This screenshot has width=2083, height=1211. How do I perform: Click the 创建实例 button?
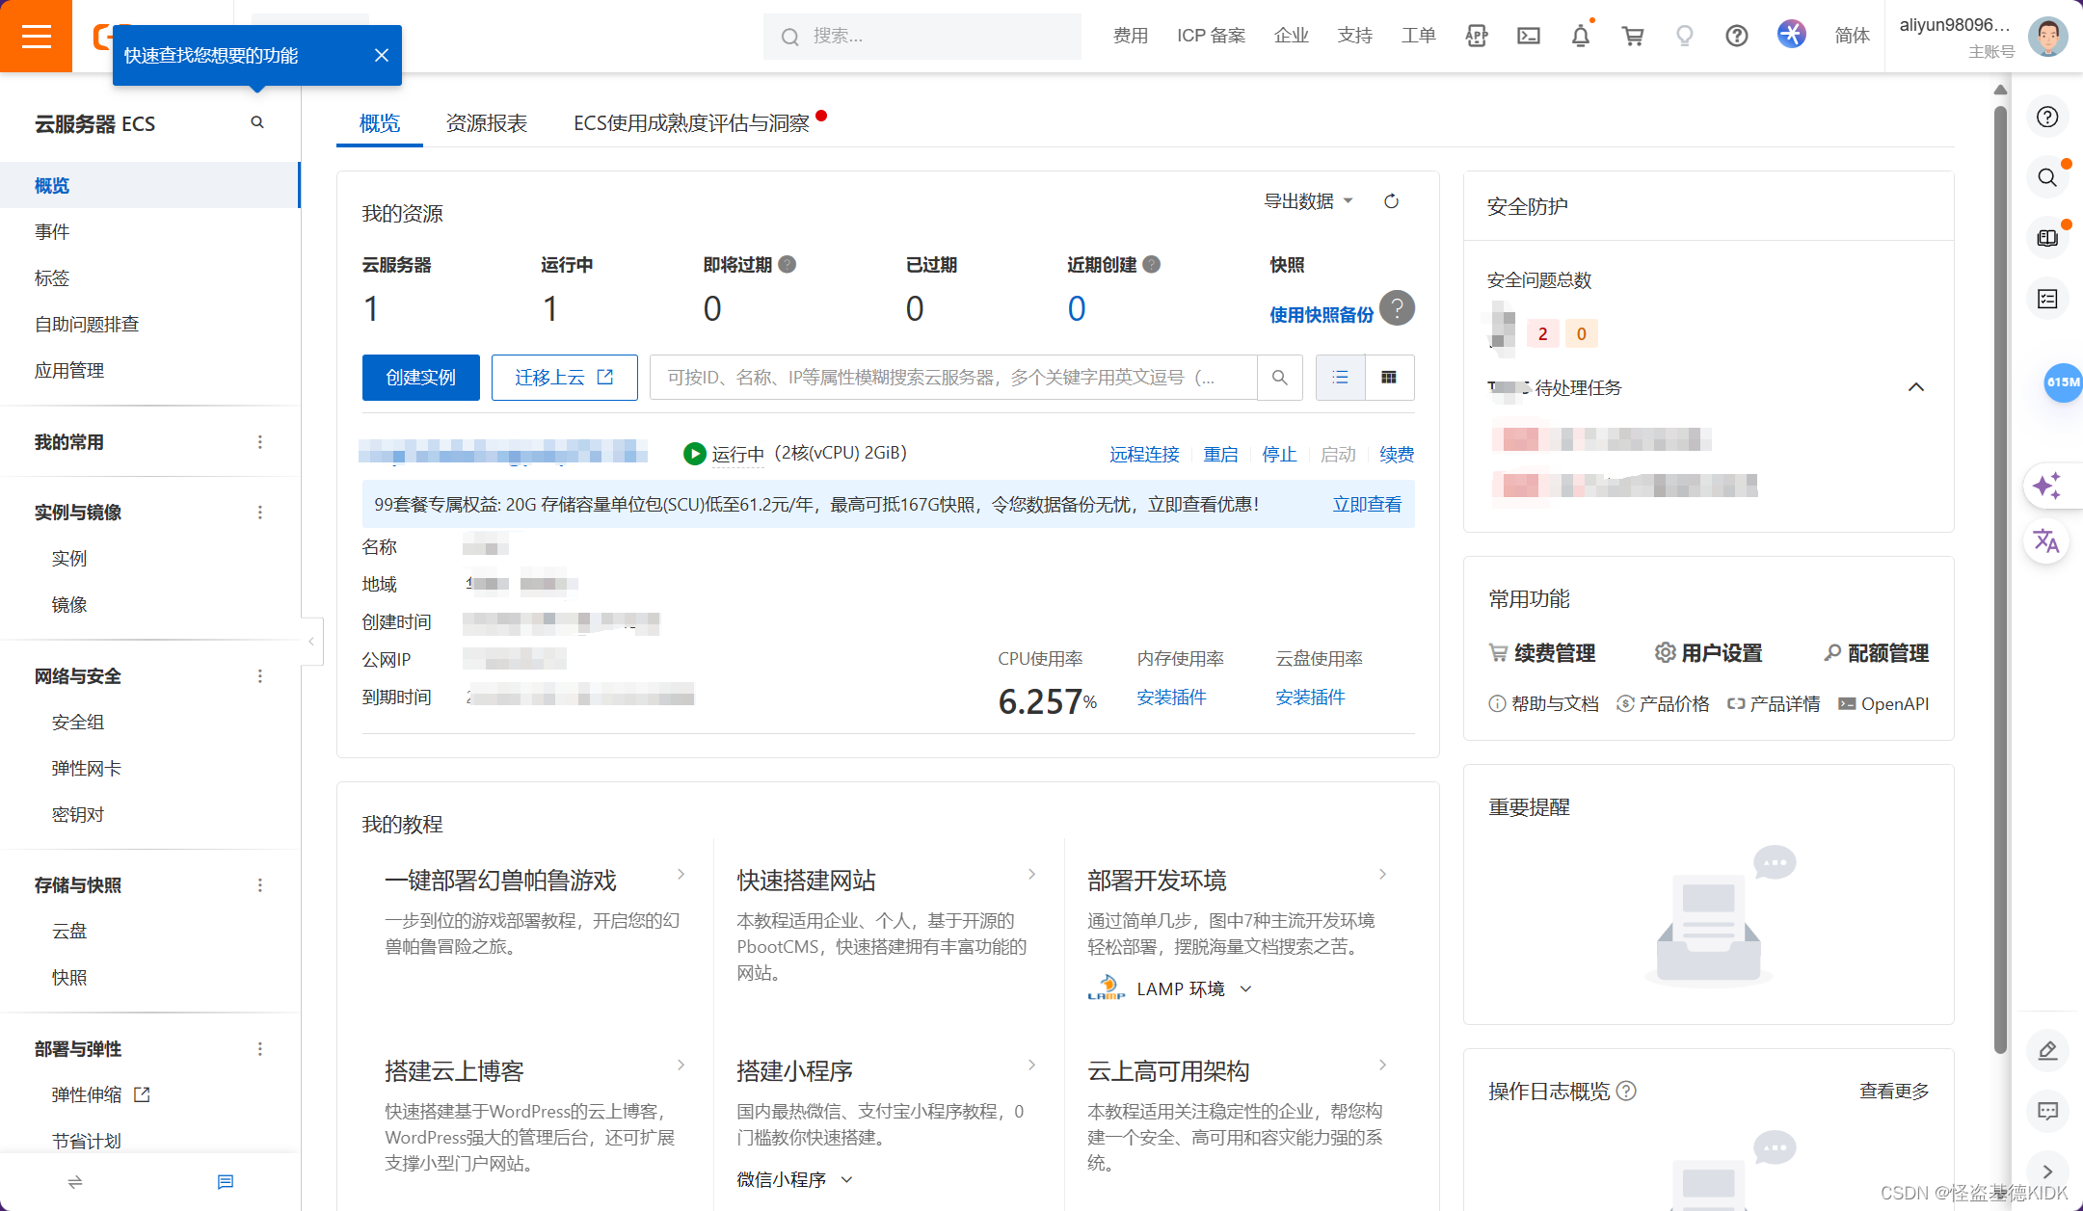point(420,378)
